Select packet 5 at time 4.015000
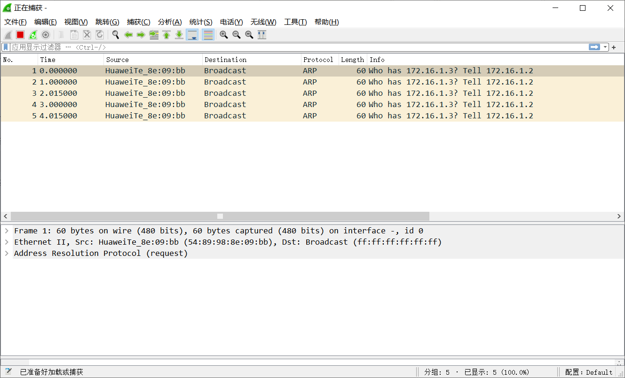The width and height of the screenshot is (625, 378). [x=312, y=116]
